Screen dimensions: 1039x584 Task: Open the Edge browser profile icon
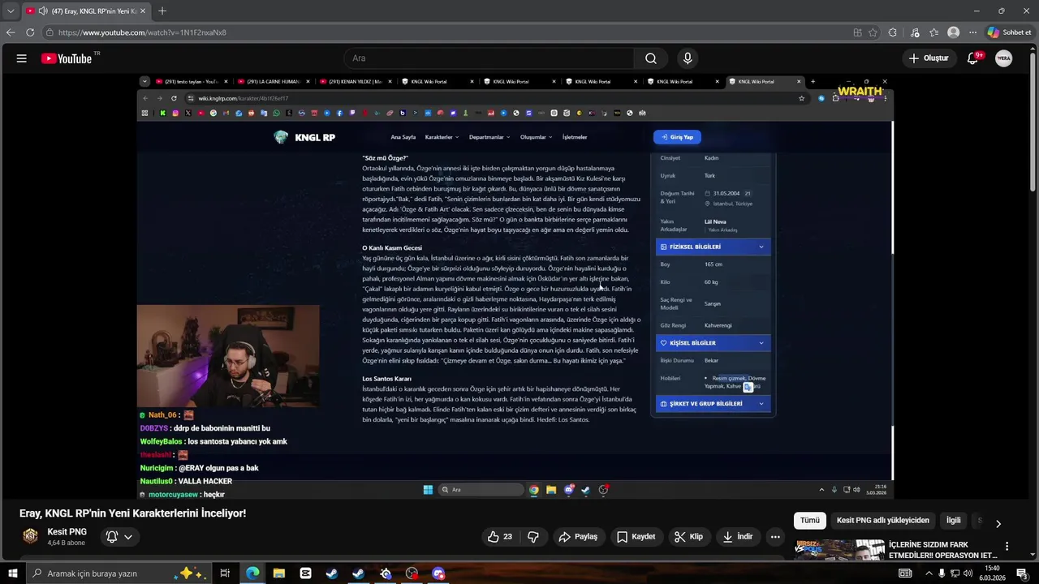[x=954, y=32]
